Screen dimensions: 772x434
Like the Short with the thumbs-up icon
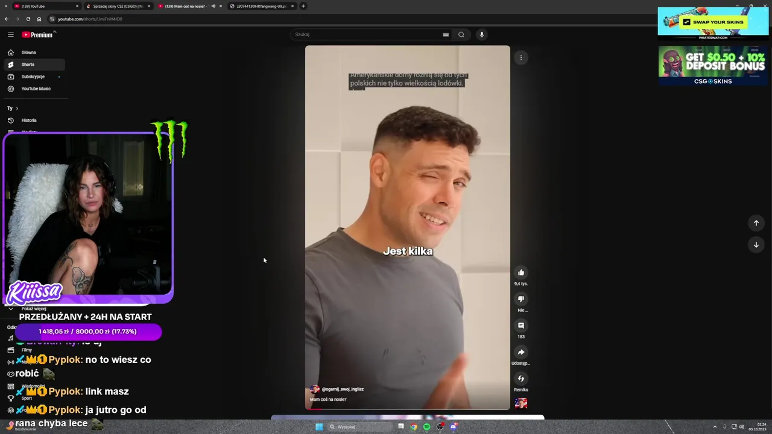click(x=521, y=272)
